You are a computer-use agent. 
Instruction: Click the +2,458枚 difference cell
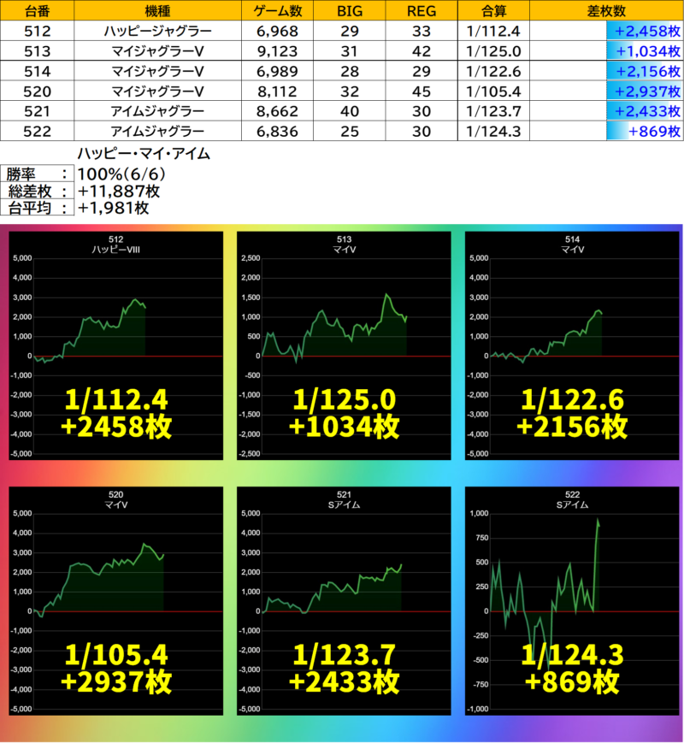point(606,31)
